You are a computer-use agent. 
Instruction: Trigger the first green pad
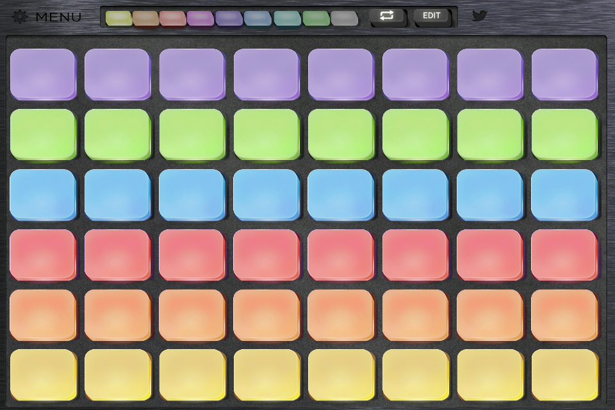tap(43, 135)
